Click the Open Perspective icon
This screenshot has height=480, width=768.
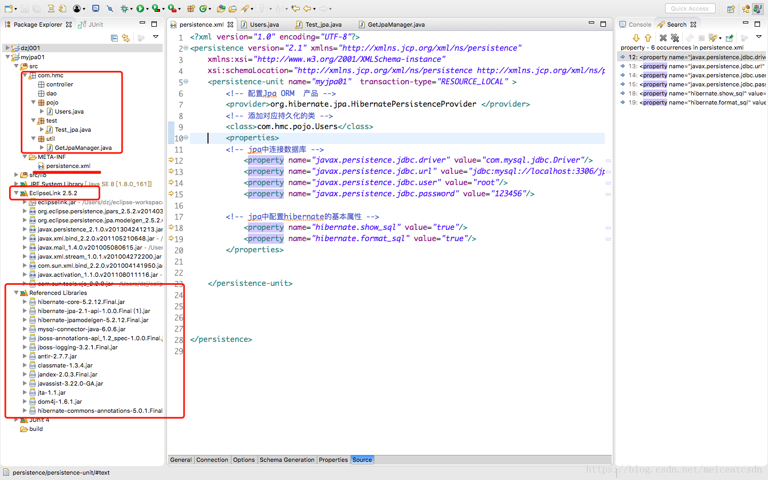731,9
